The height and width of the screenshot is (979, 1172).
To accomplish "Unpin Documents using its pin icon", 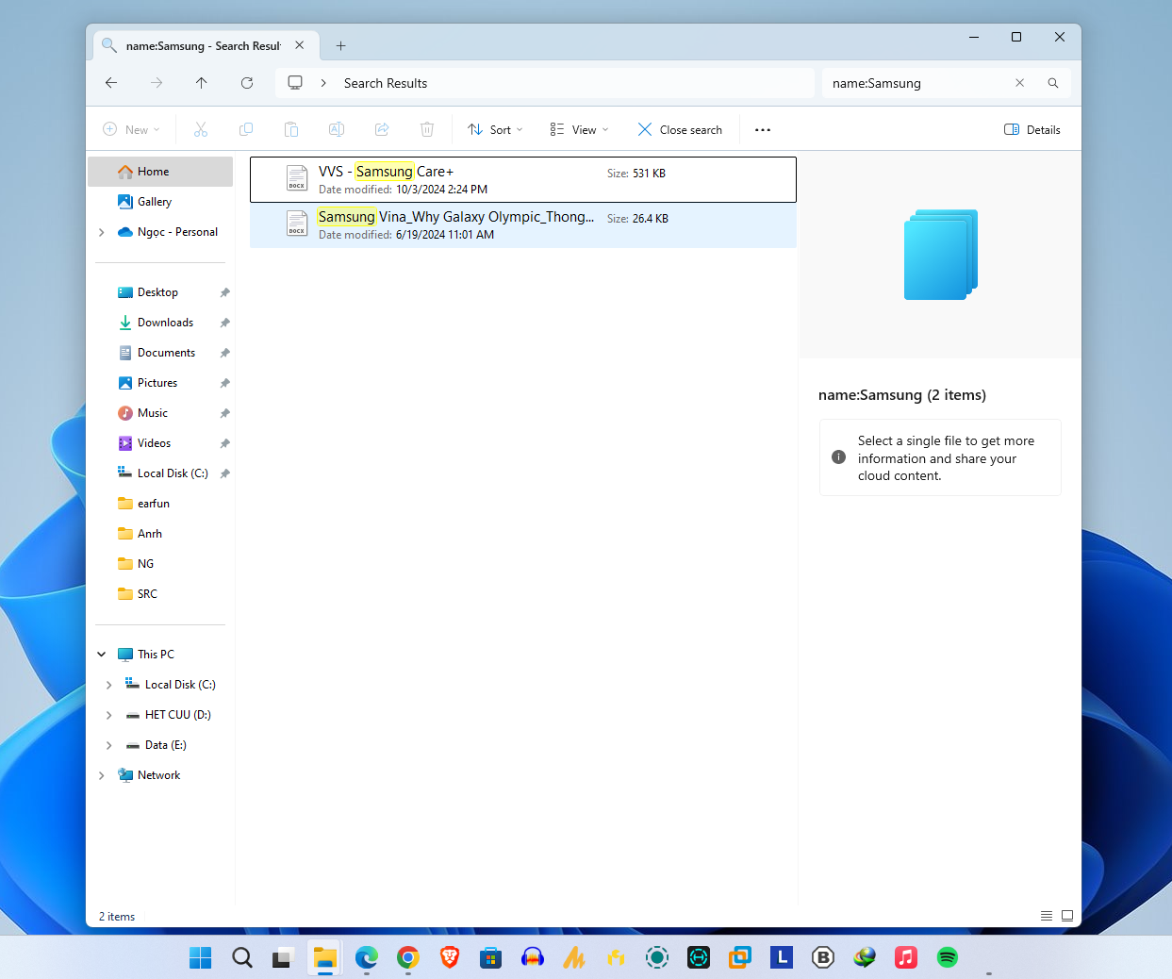I will coord(224,353).
